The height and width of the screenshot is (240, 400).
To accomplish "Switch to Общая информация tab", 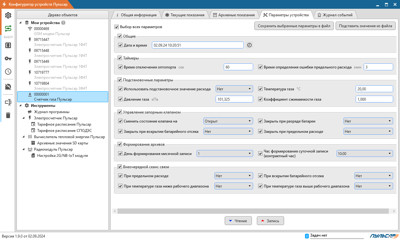I will [x=136, y=15].
